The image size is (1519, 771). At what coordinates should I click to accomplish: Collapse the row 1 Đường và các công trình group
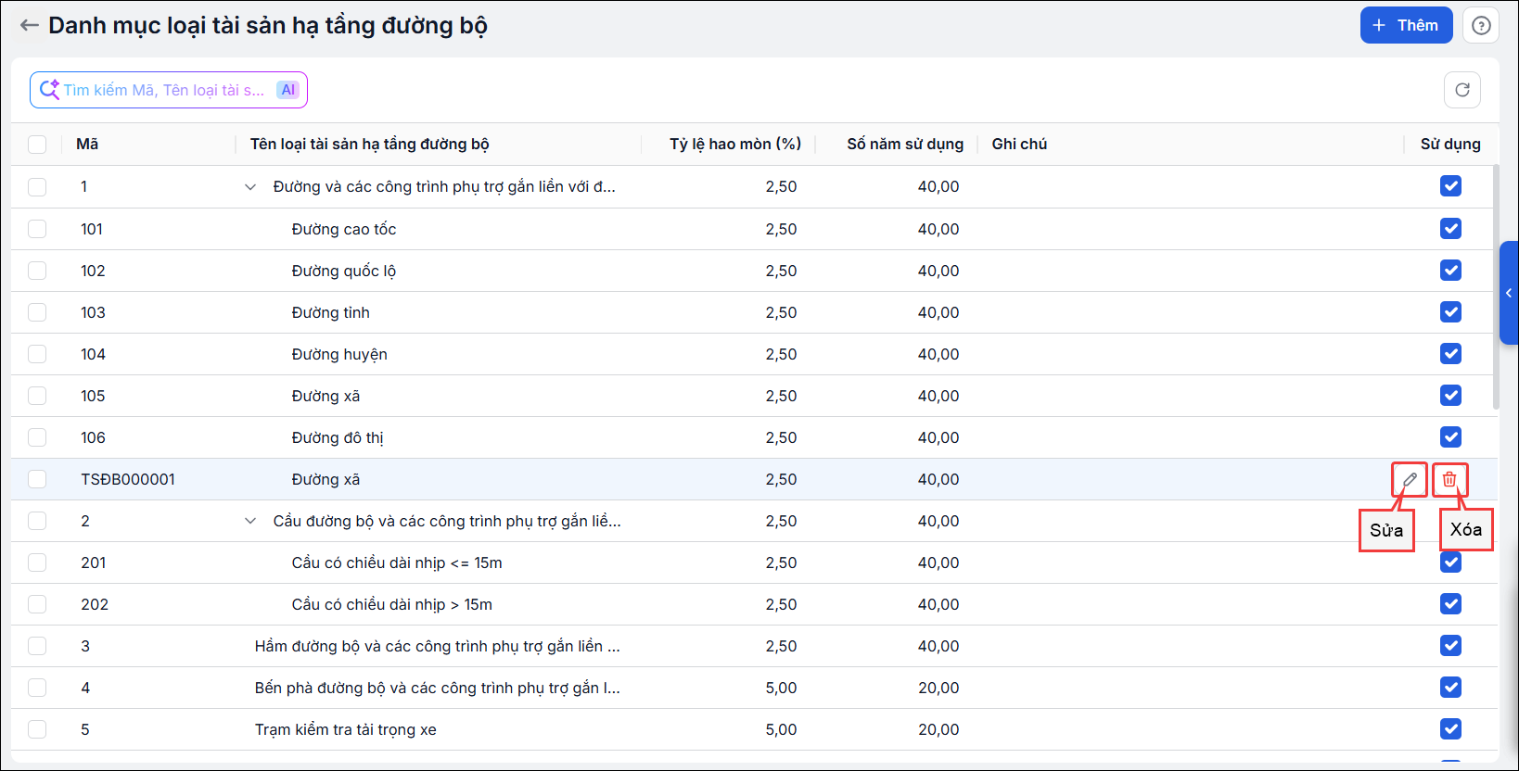click(250, 187)
